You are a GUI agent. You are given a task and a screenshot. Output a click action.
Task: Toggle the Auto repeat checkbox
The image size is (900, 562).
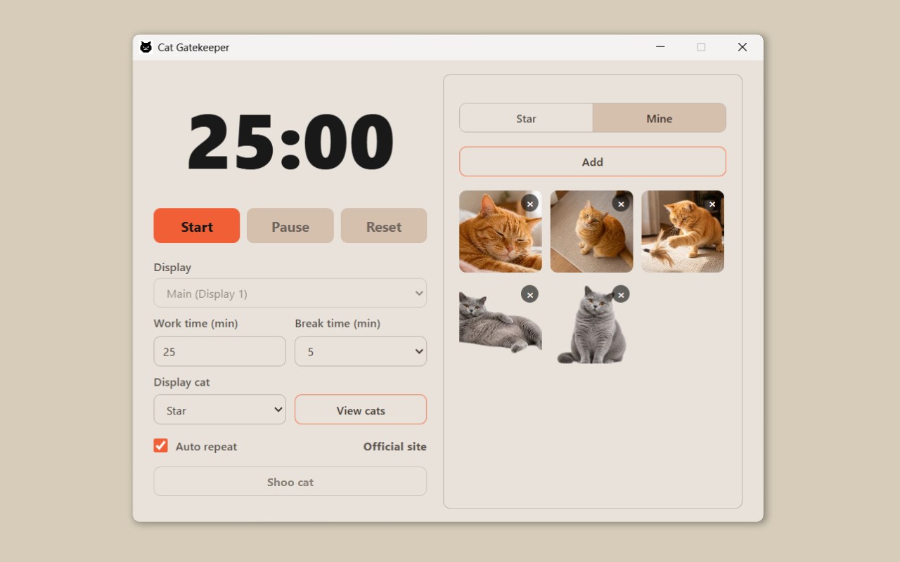point(161,446)
